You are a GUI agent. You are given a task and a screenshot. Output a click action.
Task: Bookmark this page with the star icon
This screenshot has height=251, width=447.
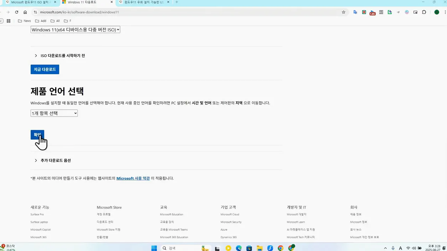344,12
